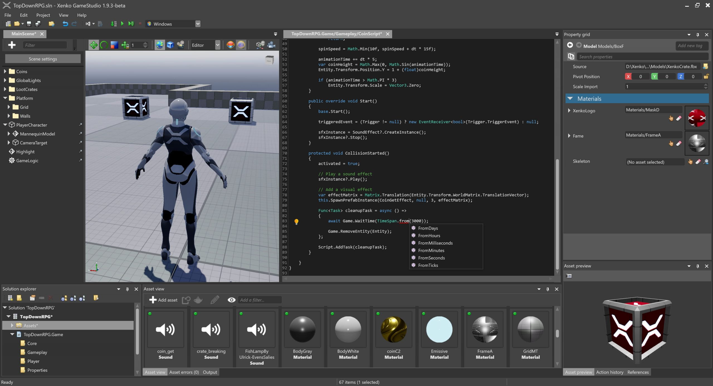The height and width of the screenshot is (386, 713).
Task: Pin the Property grid panel
Action: tap(697, 35)
